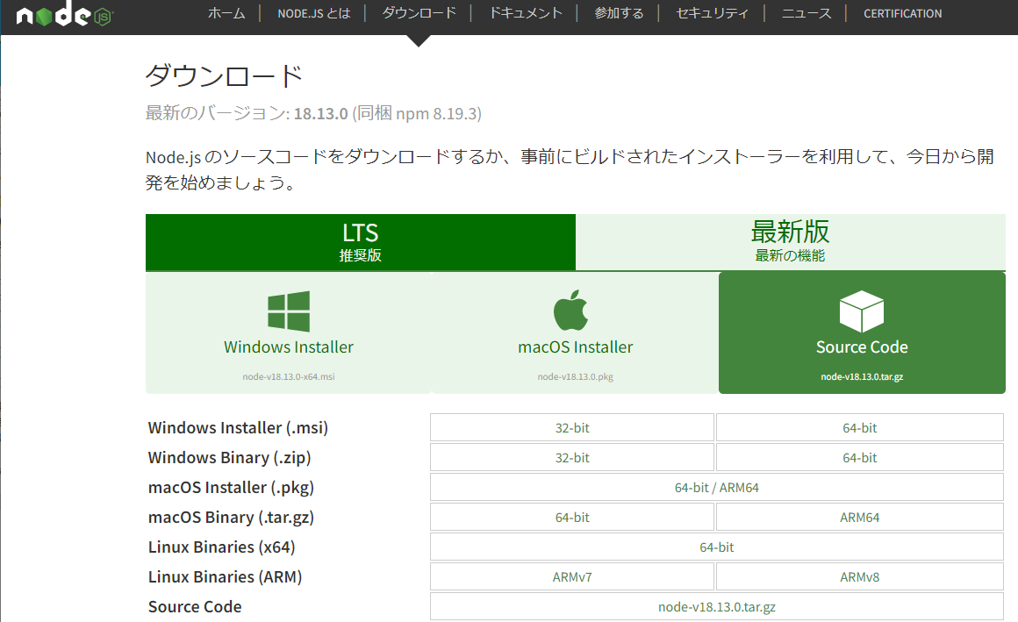This screenshot has height=622, width=1018.
Task: Download node-v18.13.0.pkg via macOS Installer link
Action: pos(575,332)
